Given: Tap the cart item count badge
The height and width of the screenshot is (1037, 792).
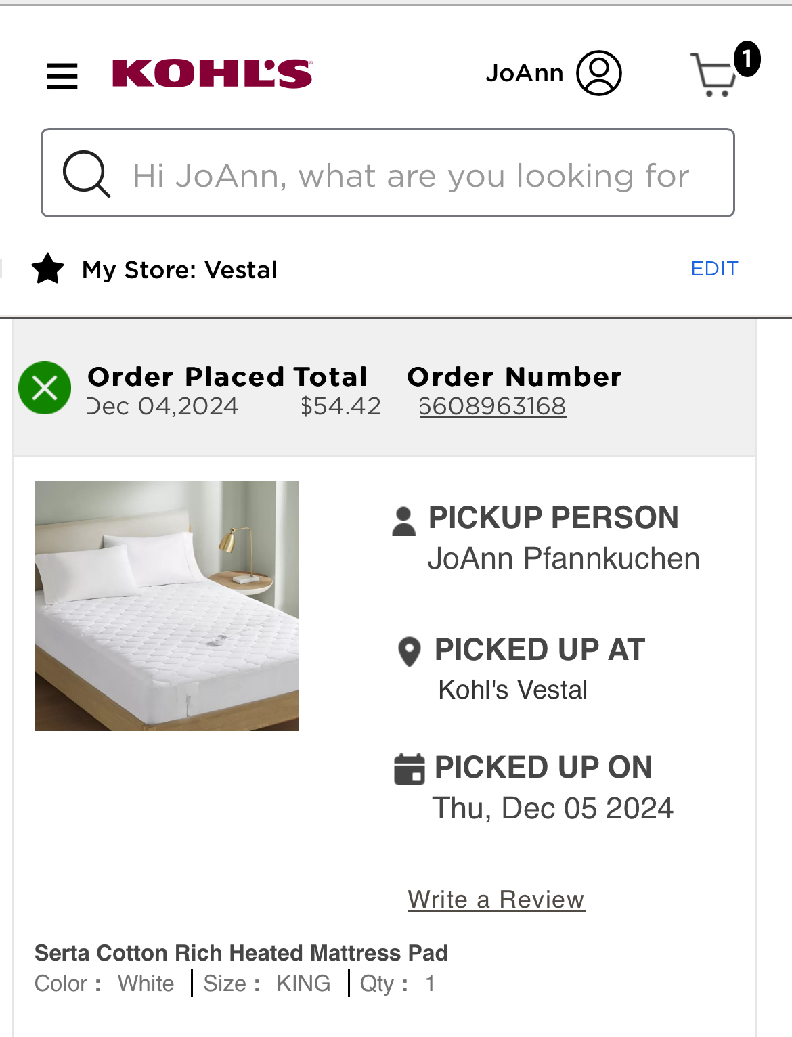Looking at the screenshot, I should point(747,59).
